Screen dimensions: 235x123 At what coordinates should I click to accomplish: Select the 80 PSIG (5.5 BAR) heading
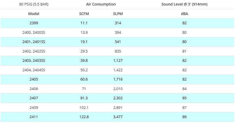click(34, 4)
